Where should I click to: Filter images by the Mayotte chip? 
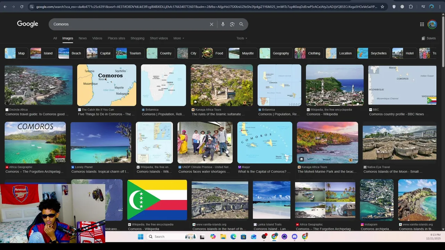[243, 53]
